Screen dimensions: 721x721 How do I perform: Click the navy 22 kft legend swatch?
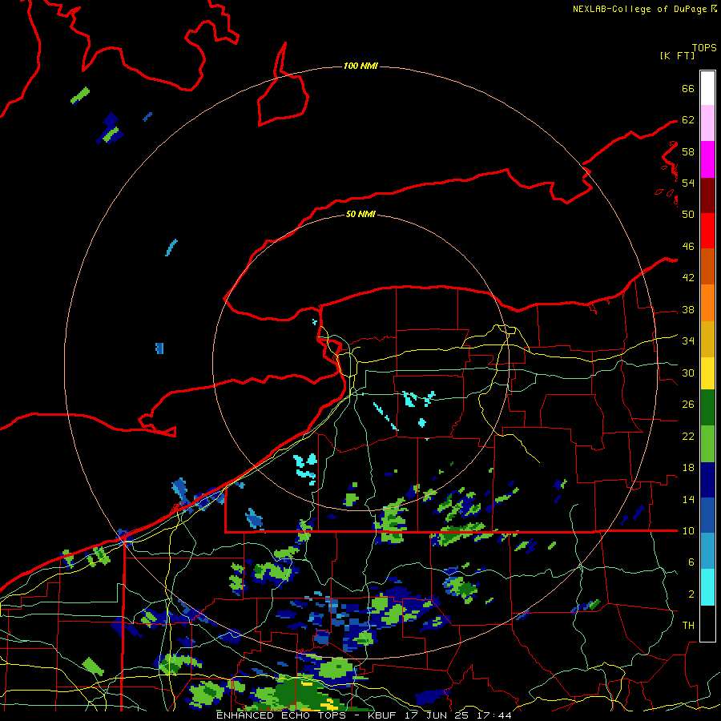(707, 480)
